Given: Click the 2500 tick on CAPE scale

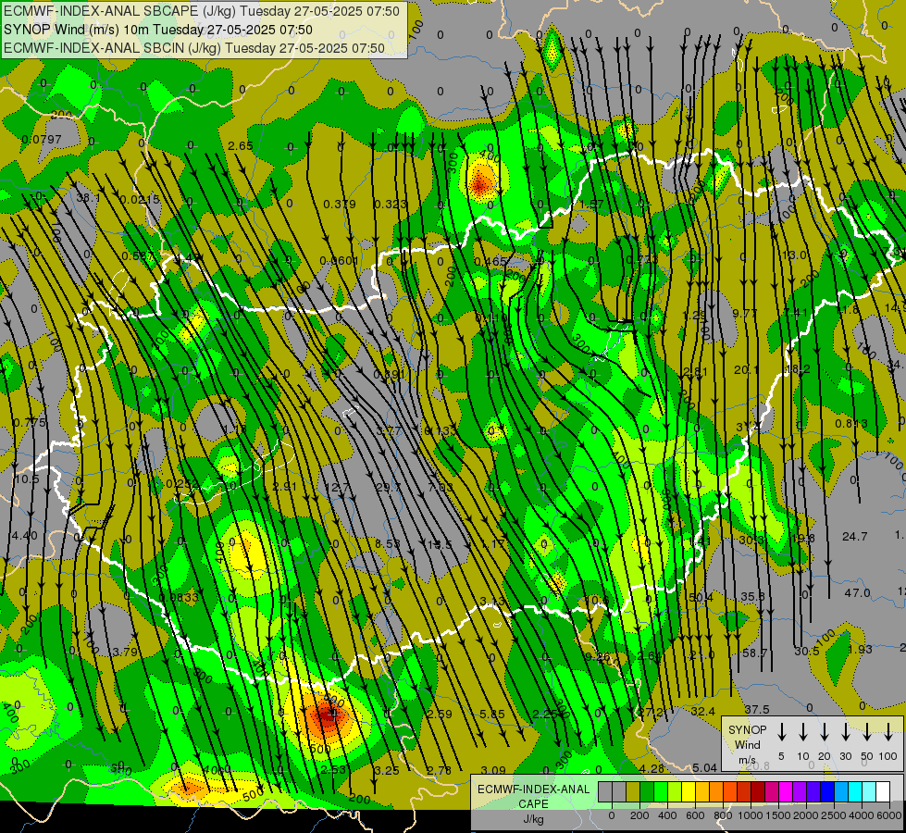Looking at the screenshot, I should click(834, 815).
